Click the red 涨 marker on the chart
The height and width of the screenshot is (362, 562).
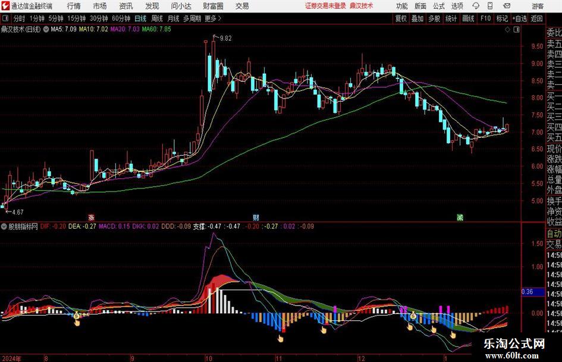(92, 217)
